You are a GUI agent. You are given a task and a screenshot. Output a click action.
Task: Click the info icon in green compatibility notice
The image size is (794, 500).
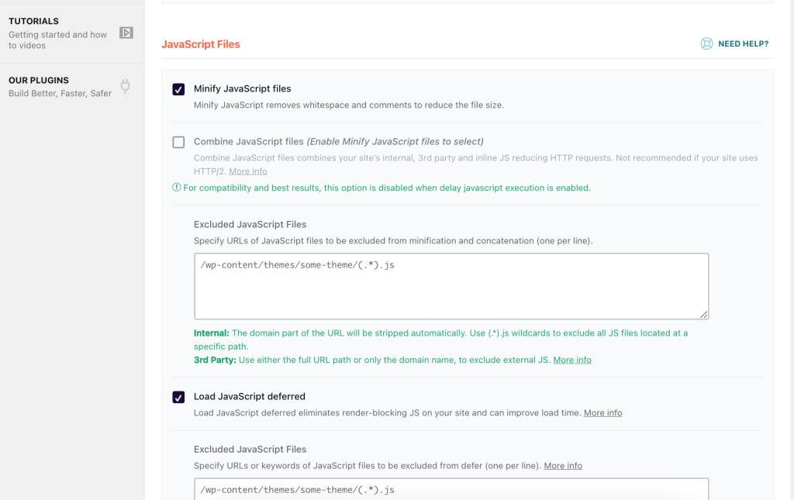(176, 188)
